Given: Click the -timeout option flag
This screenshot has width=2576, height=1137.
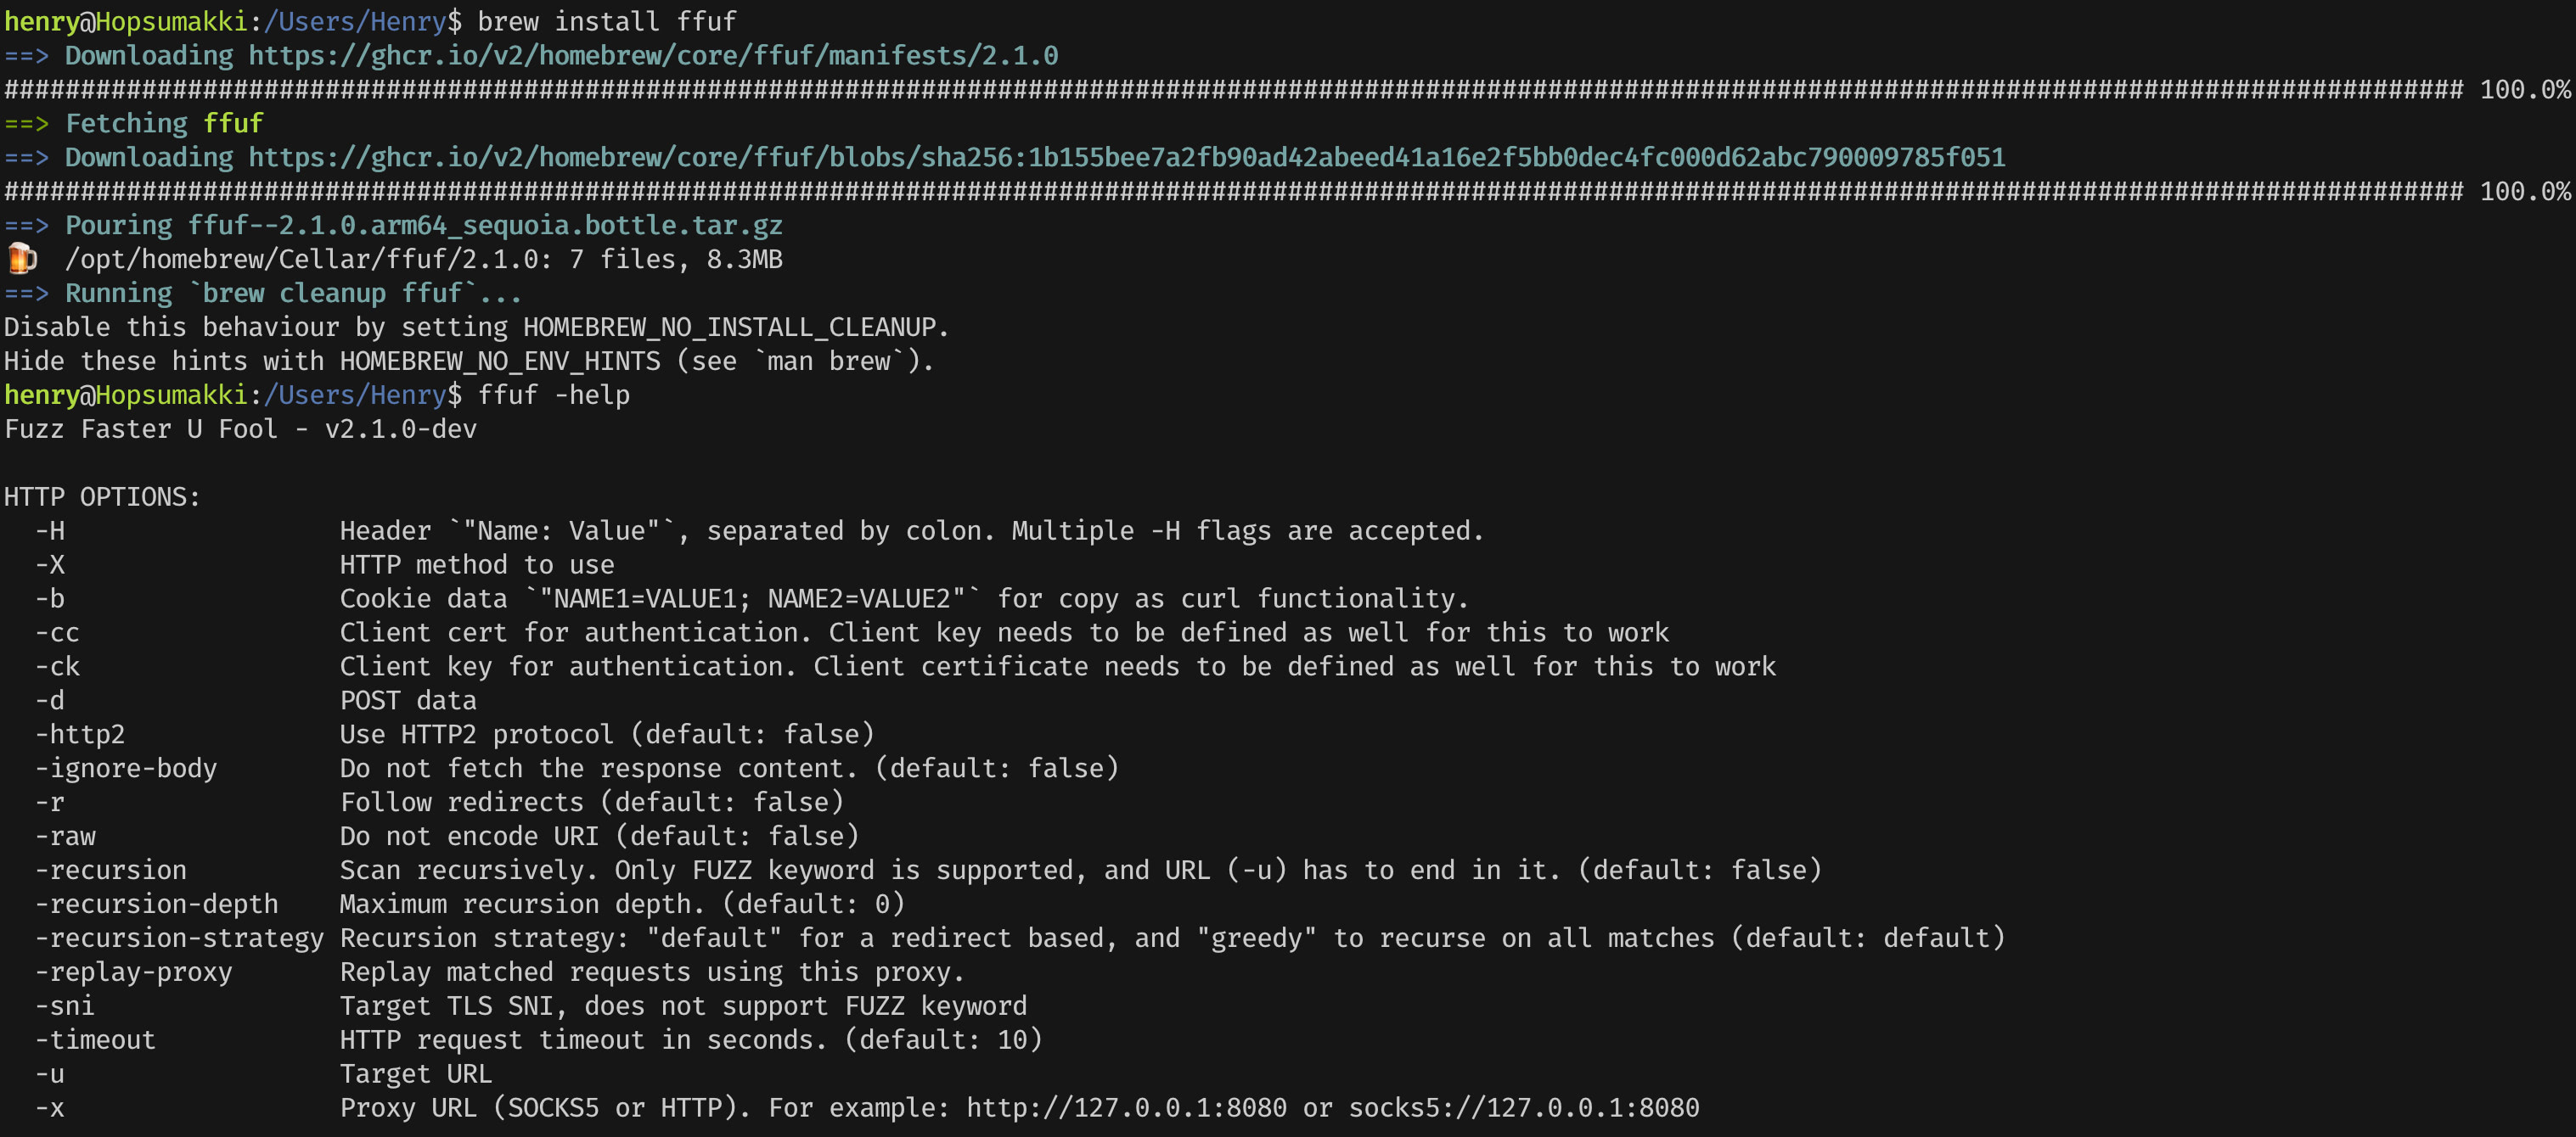Looking at the screenshot, I should (96, 1039).
